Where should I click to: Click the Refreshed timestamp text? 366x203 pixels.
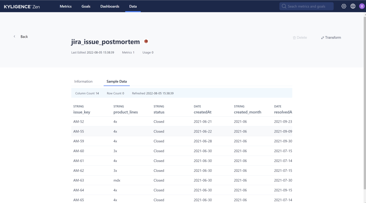pos(152,93)
